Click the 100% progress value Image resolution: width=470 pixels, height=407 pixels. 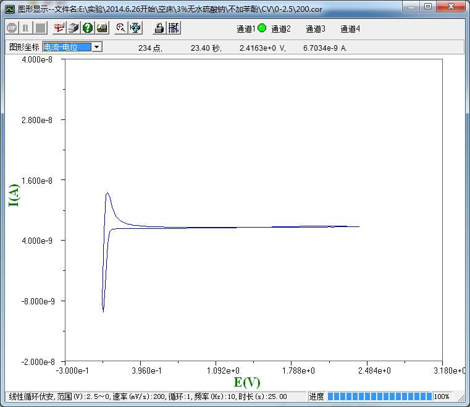coord(442,397)
